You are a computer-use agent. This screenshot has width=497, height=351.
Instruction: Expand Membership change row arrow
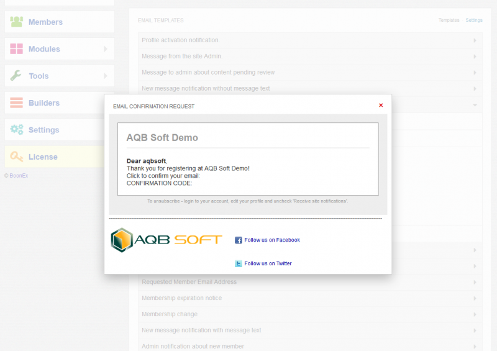[475, 314]
